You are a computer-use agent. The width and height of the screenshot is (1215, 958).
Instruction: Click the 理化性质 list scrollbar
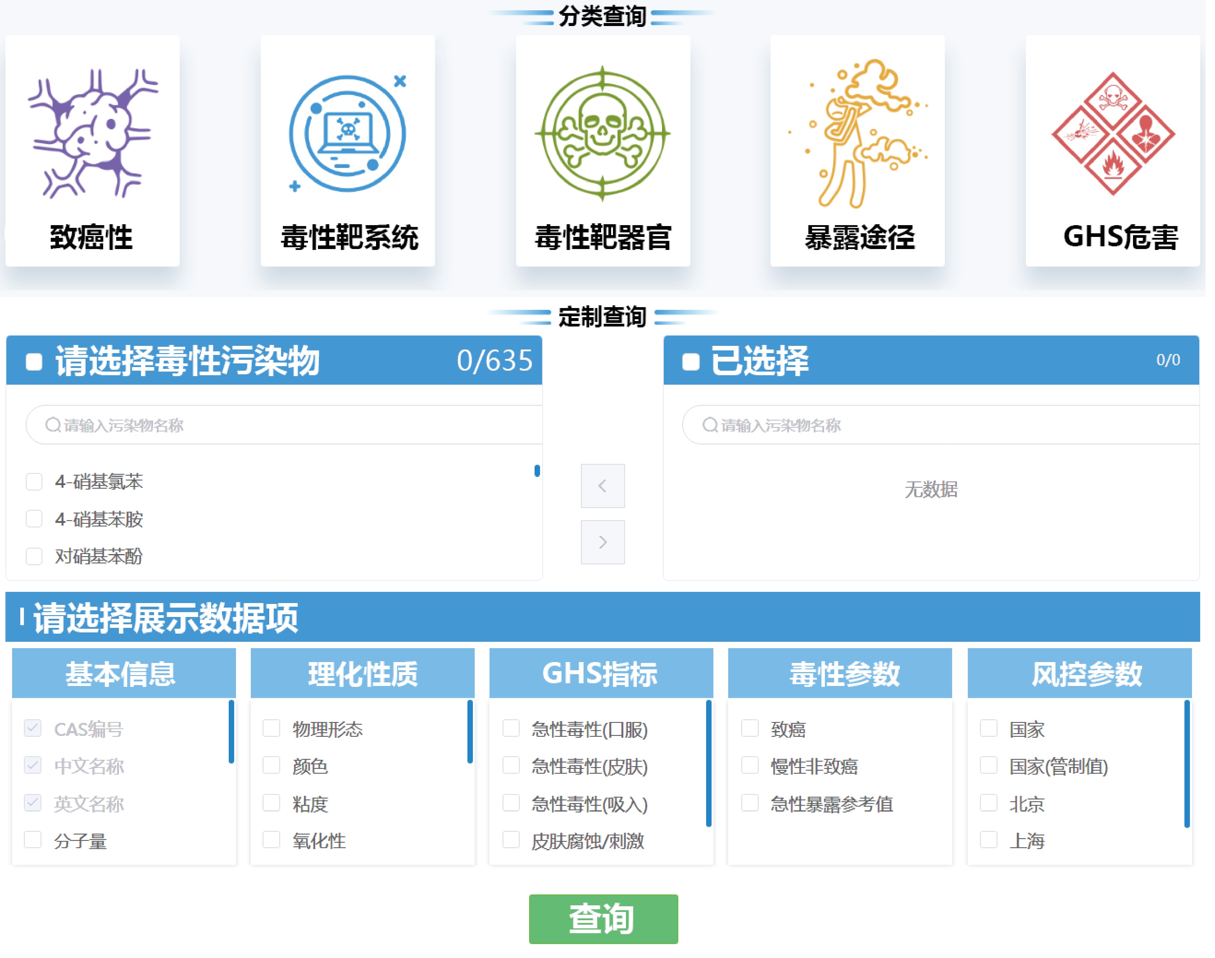pos(470,731)
